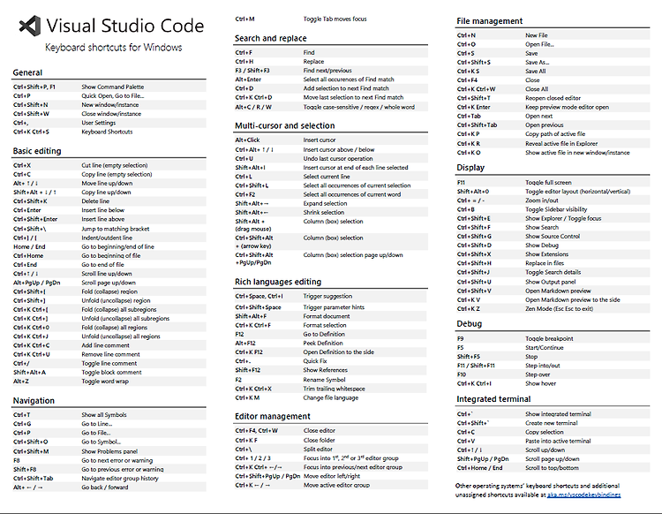Select the 'Quick Fix' entry
The width and height of the screenshot is (662, 514).
click(x=315, y=361)
